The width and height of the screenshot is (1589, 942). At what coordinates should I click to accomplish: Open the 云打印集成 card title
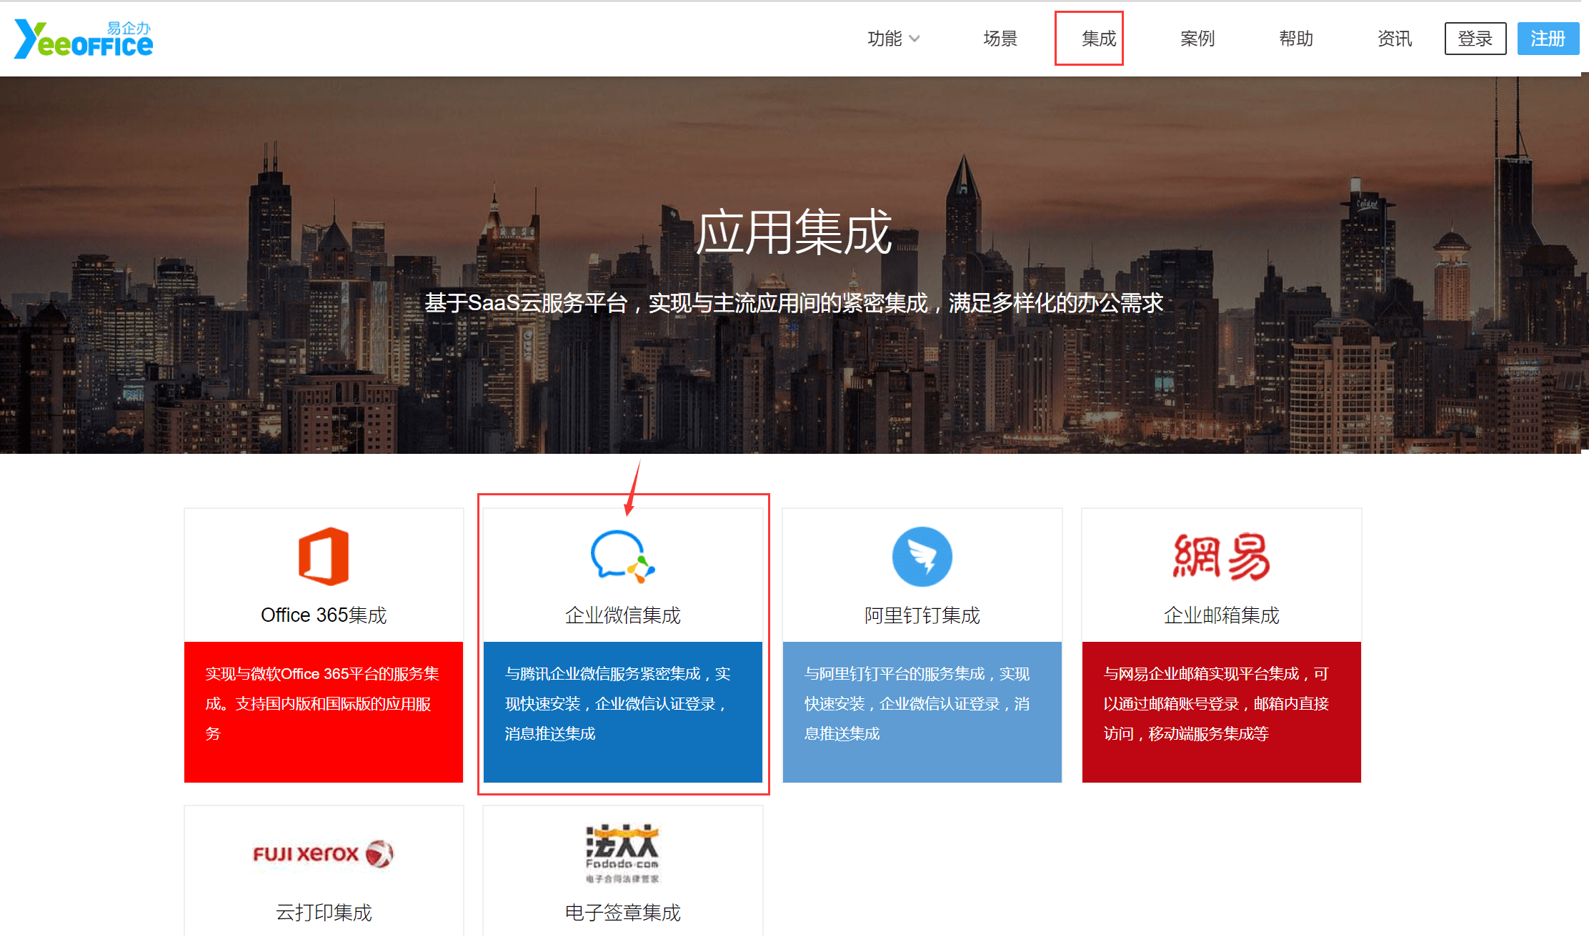(324, 913)
